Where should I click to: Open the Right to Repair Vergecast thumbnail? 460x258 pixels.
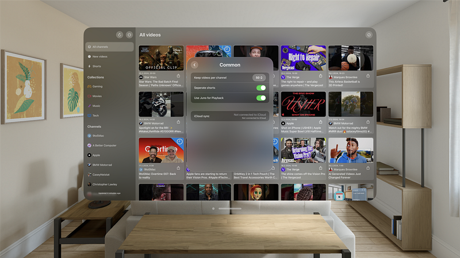[304, 58]
